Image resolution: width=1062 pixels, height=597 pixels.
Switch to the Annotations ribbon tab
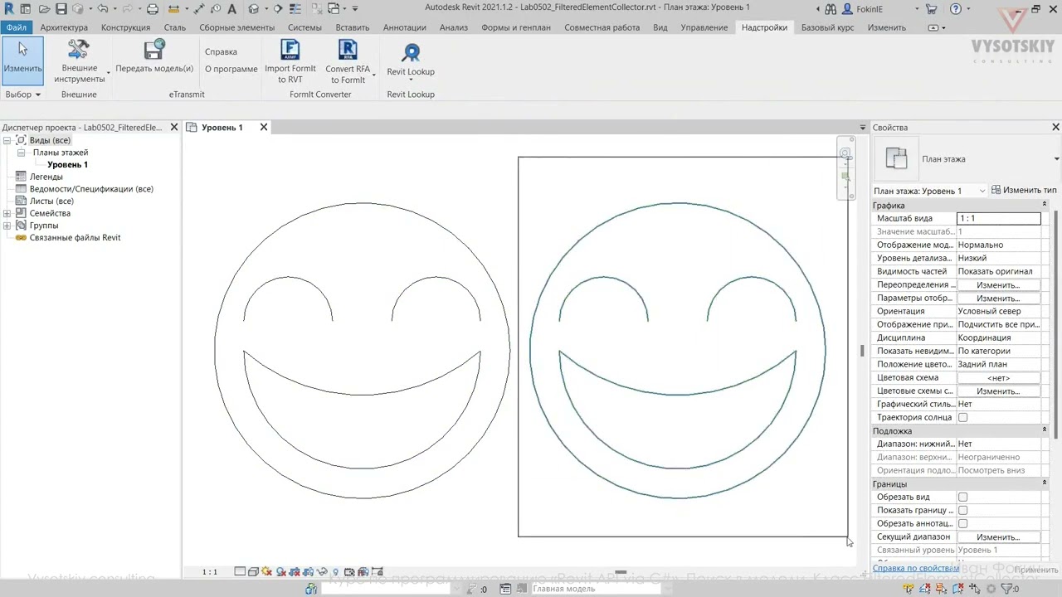pos(405,27)
